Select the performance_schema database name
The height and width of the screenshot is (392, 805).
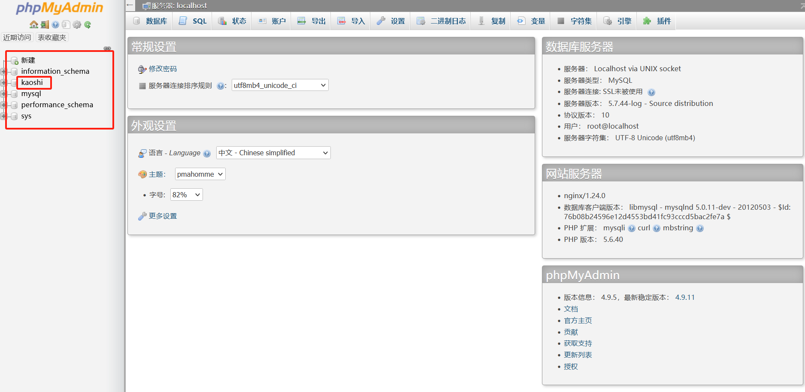[x=57, y=105]
